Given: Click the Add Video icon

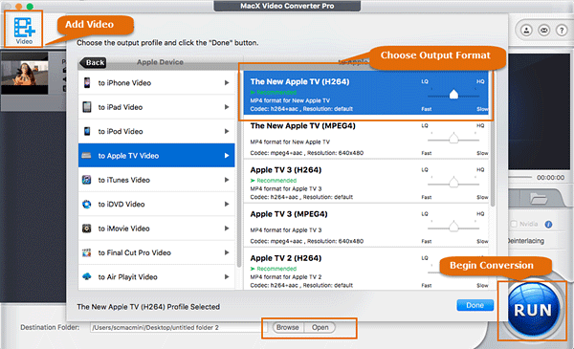Looking at the screenshot, I should 24,30.
